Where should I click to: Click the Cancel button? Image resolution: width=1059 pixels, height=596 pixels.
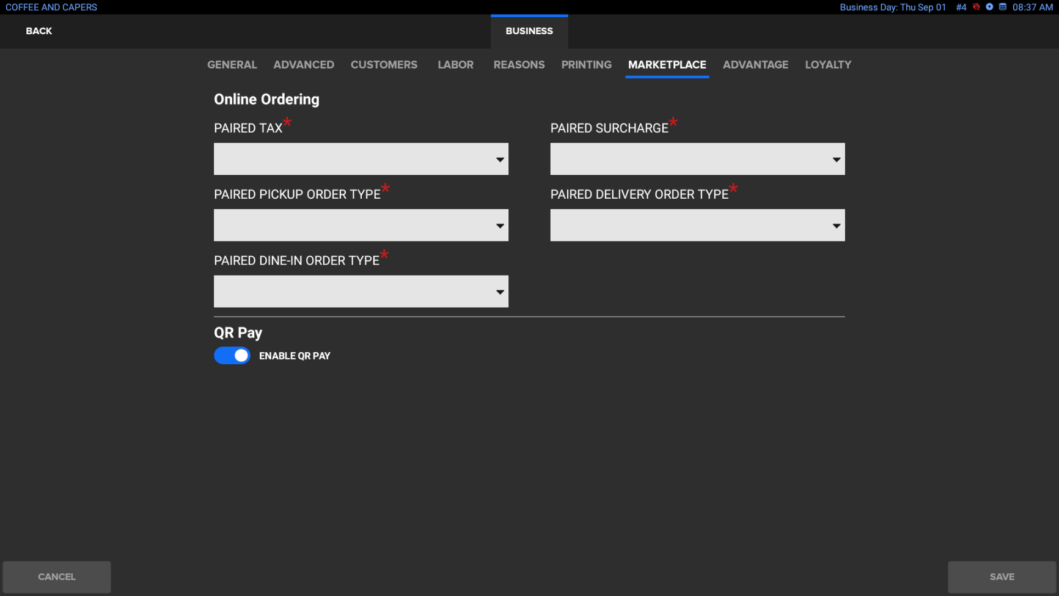(x=57, y=576)
